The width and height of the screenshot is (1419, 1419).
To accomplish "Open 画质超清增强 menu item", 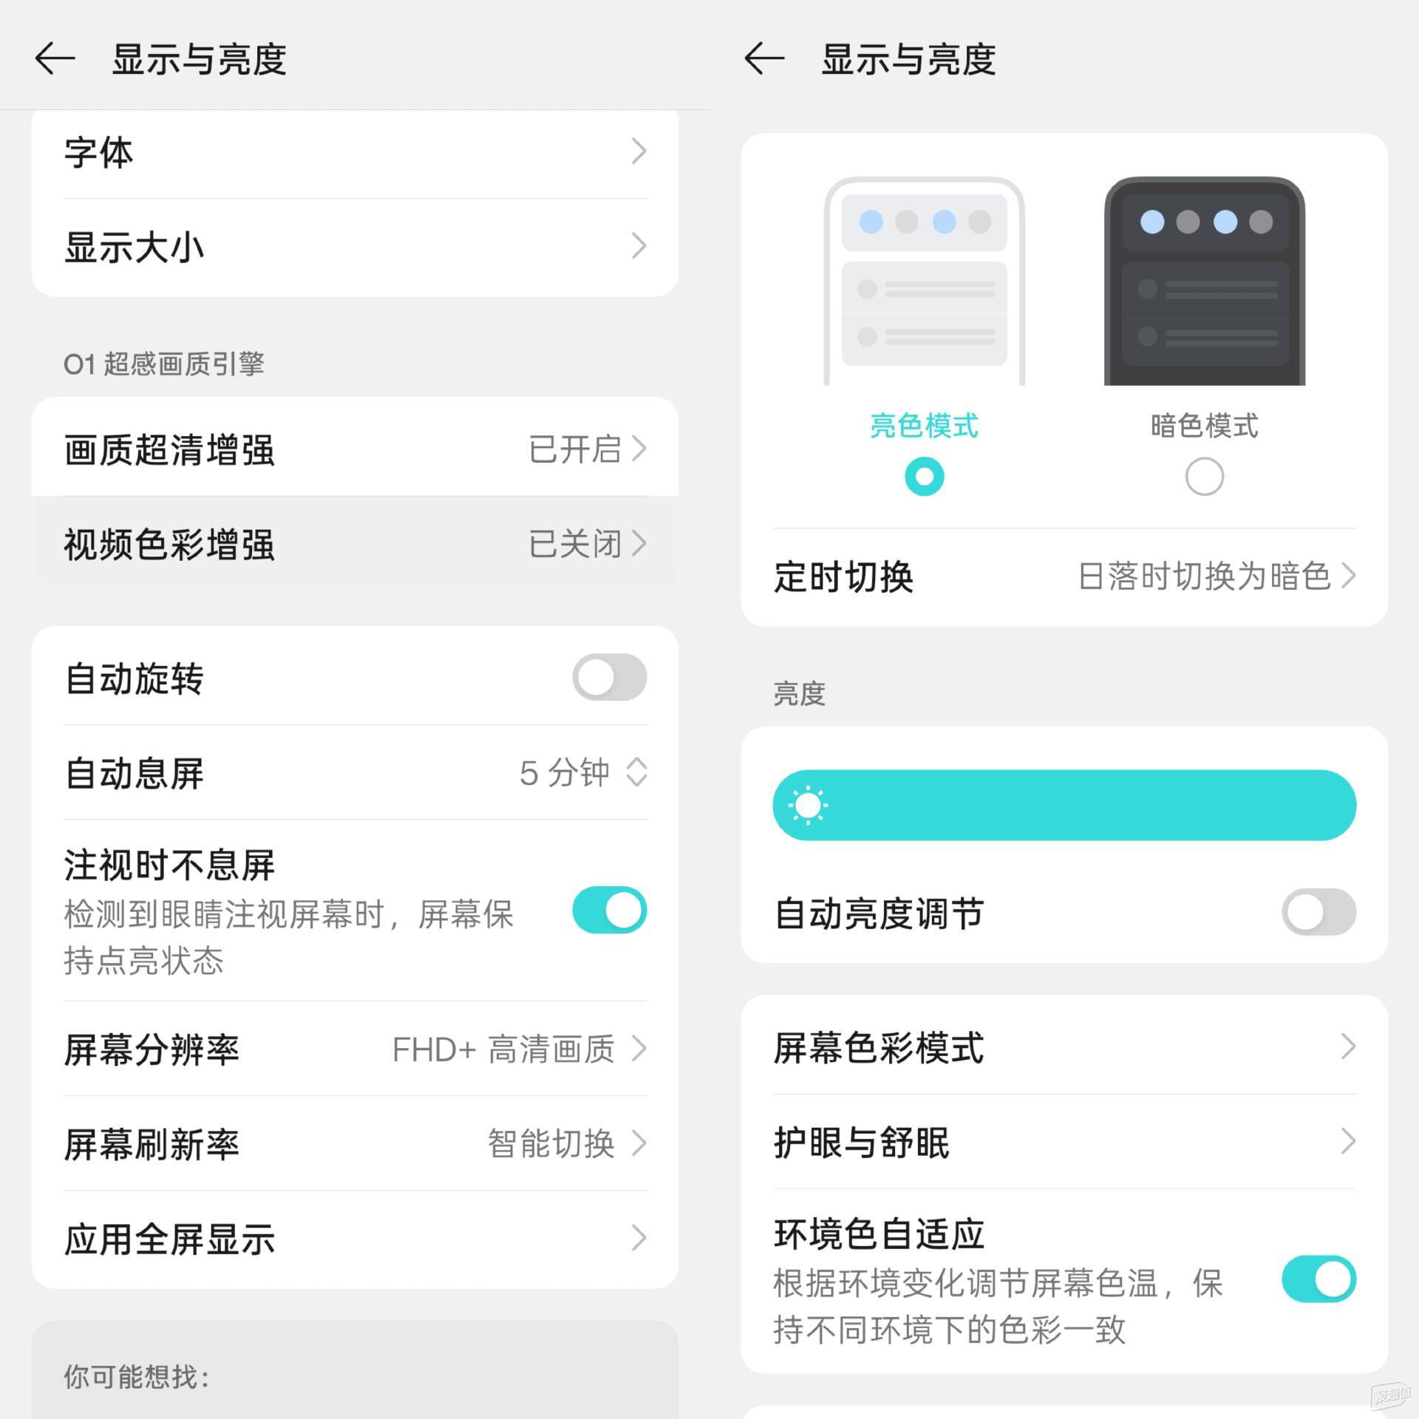I will [x=355, y=449].
